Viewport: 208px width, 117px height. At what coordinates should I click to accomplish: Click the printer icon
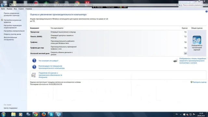coord(175,61)
